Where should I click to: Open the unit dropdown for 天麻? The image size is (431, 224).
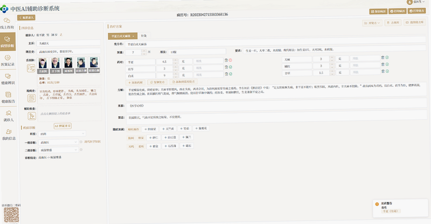pos(342,59)
